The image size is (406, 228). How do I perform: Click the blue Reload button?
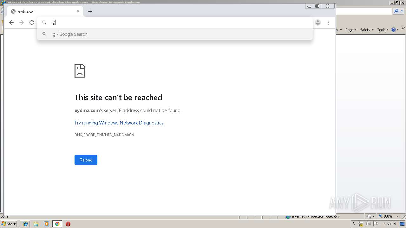pyautogui.click(x=86, y=160)
